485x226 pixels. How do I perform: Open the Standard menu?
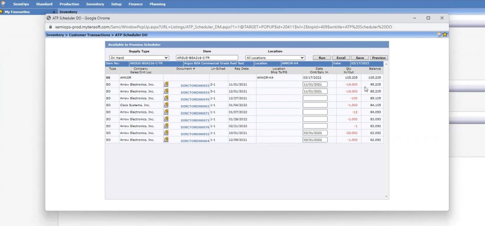point(44,4)
